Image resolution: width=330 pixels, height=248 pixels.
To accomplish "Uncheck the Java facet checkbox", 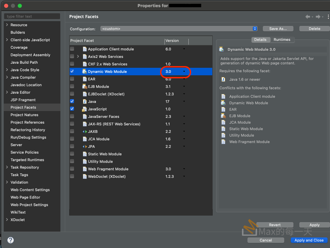I will (x=72, y=102).
